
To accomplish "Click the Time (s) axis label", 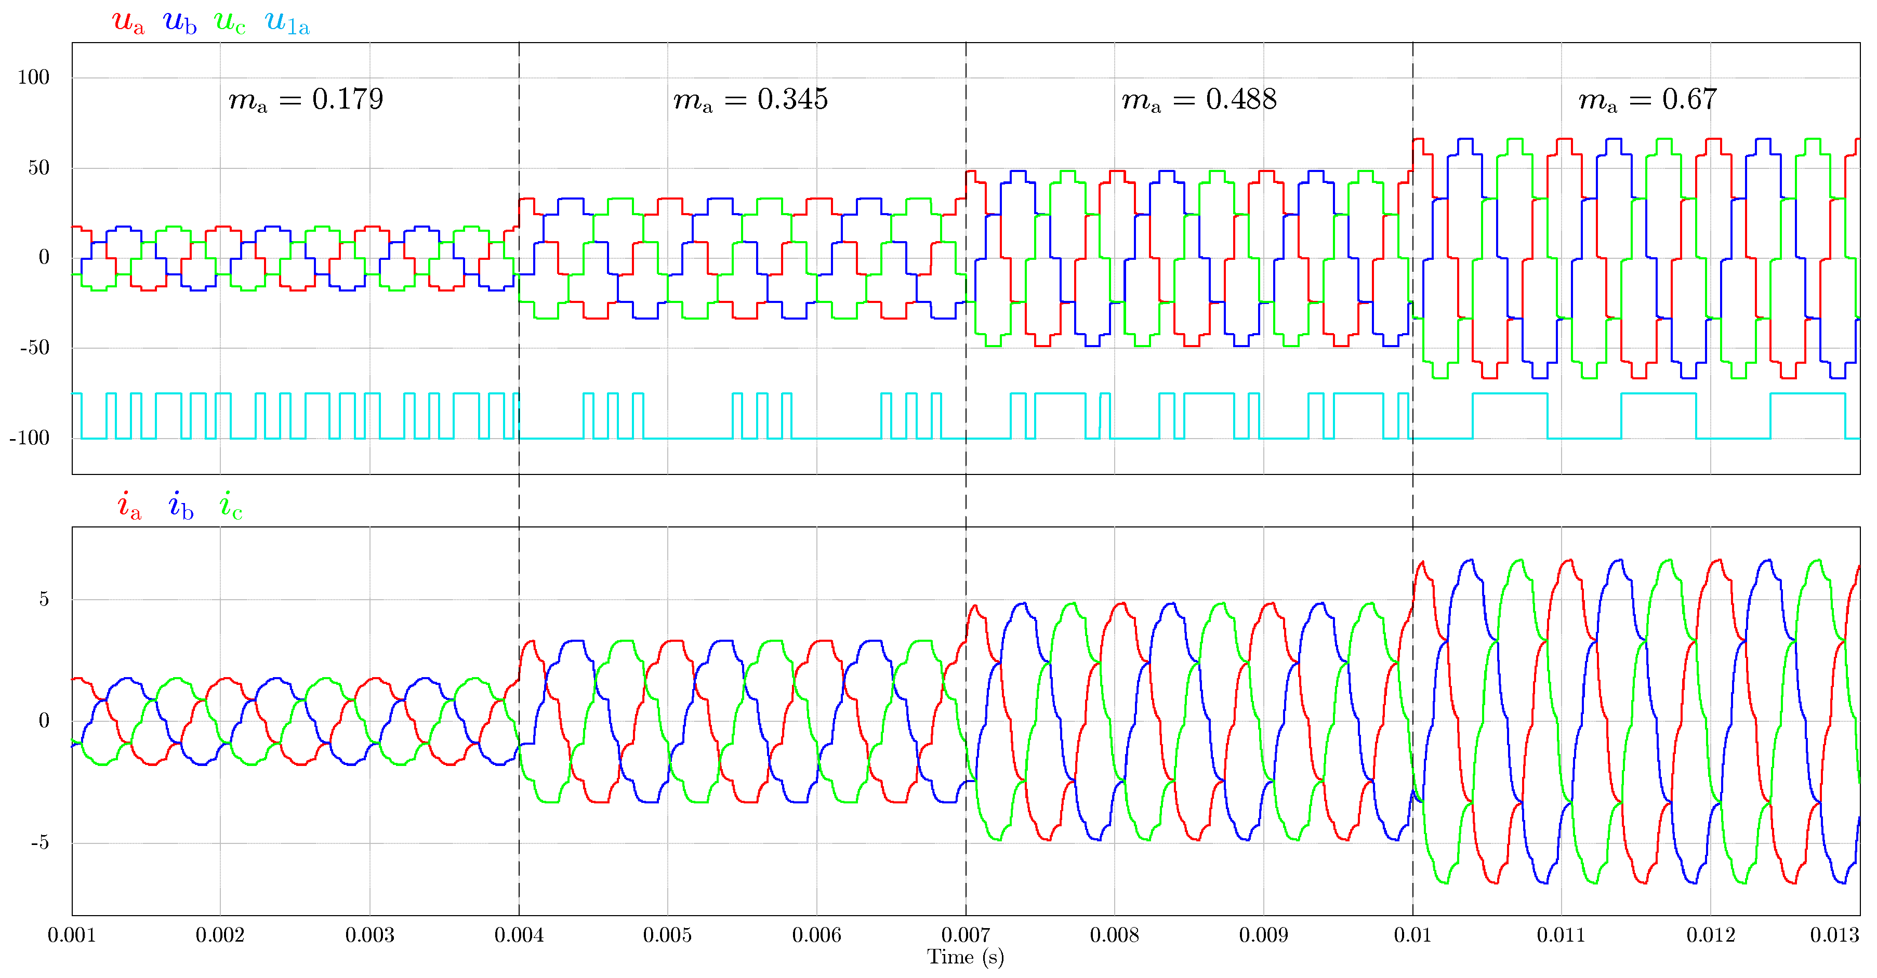I will click(x=964, y=958).
